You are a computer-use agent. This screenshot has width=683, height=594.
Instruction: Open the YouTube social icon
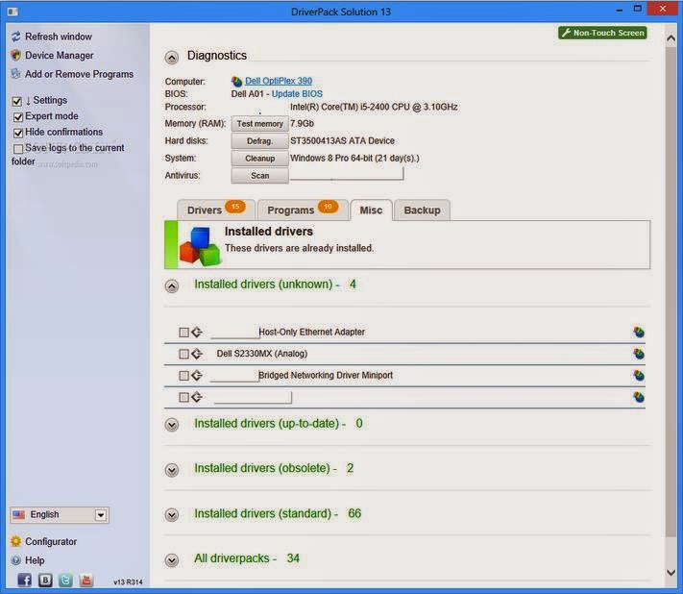pos(86,580)
